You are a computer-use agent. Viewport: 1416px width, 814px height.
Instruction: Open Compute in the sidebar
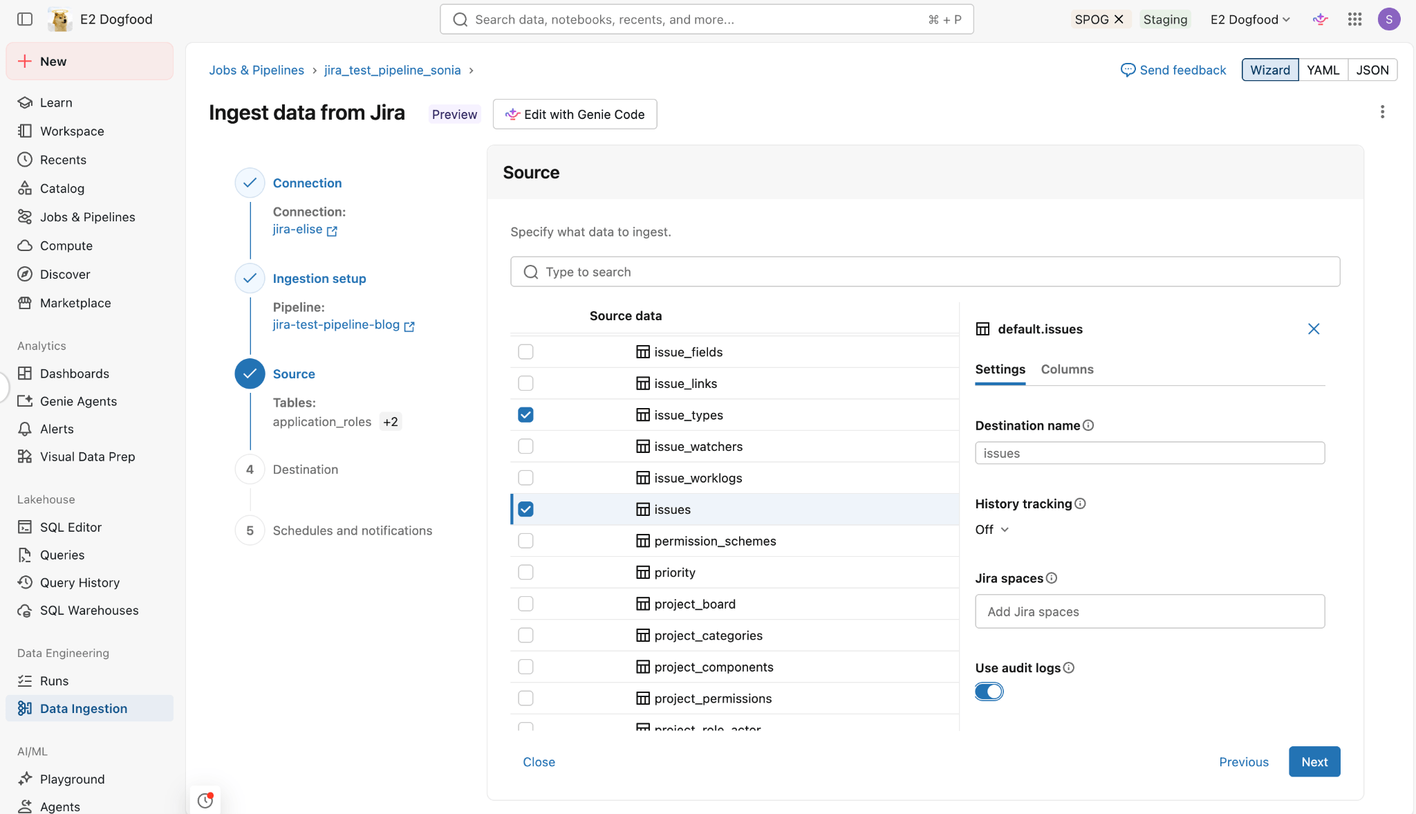pyautogui.click(x=66, y=246)
